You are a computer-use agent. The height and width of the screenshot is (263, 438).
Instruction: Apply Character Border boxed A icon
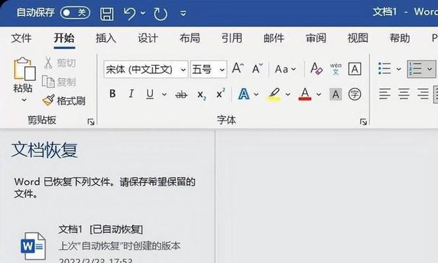(x=355, y=69)
